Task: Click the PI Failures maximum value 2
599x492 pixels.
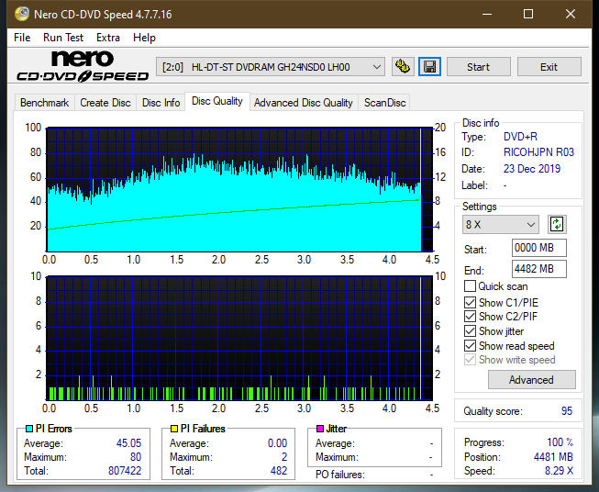Action: (x=284, y=457)
